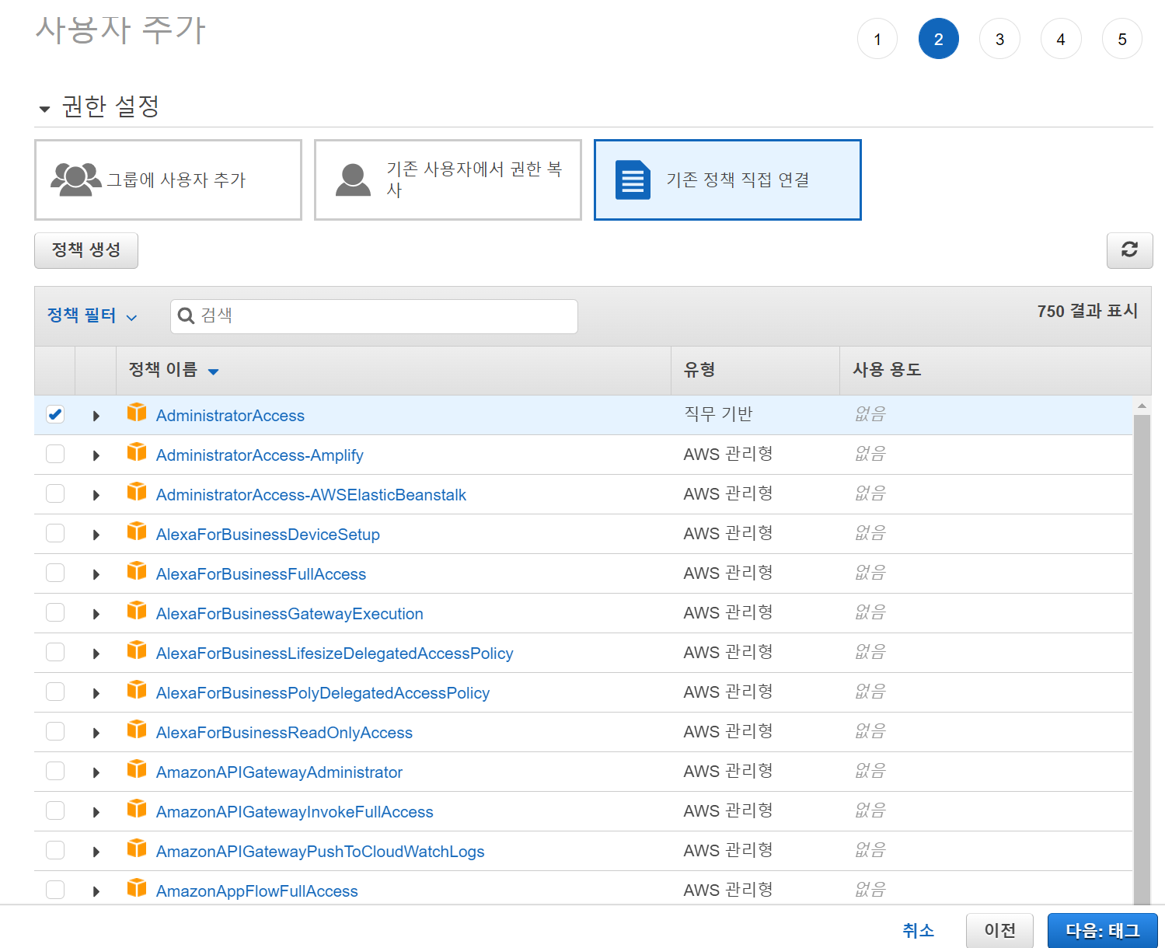Click the 정책 생성 button
This screenshot has height=948, width=1165.
pos(86,250)
